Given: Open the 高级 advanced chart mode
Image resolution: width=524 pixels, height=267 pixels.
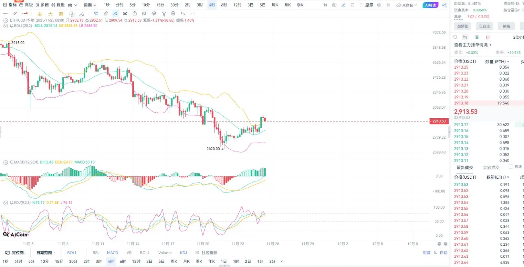Looking at the screenshot, I should [x=26, y=5].
